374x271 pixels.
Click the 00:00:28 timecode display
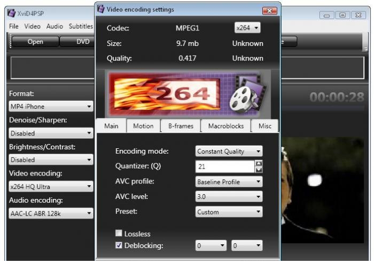pyautogui.click(x=337, y=97)
